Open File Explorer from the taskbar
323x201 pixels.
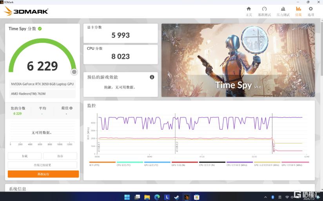click(x=147, y=197)
